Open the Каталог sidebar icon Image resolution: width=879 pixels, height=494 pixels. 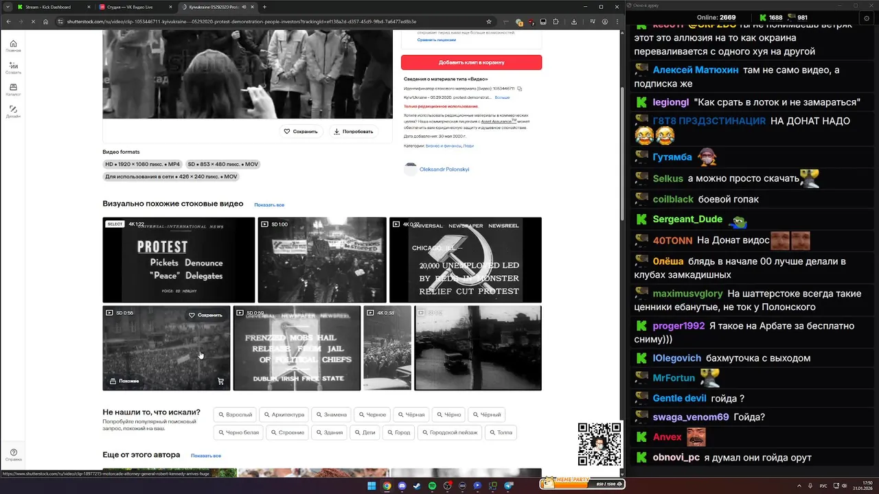pyautogui.click(x=13, y=90)
